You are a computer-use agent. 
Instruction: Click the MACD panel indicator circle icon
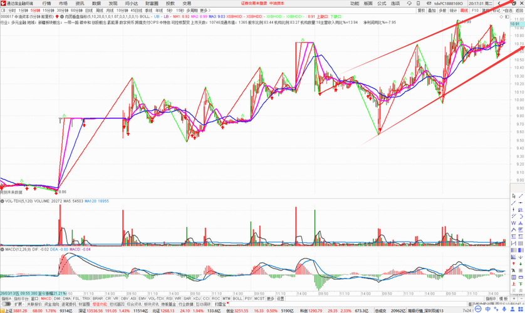[3, 250]
